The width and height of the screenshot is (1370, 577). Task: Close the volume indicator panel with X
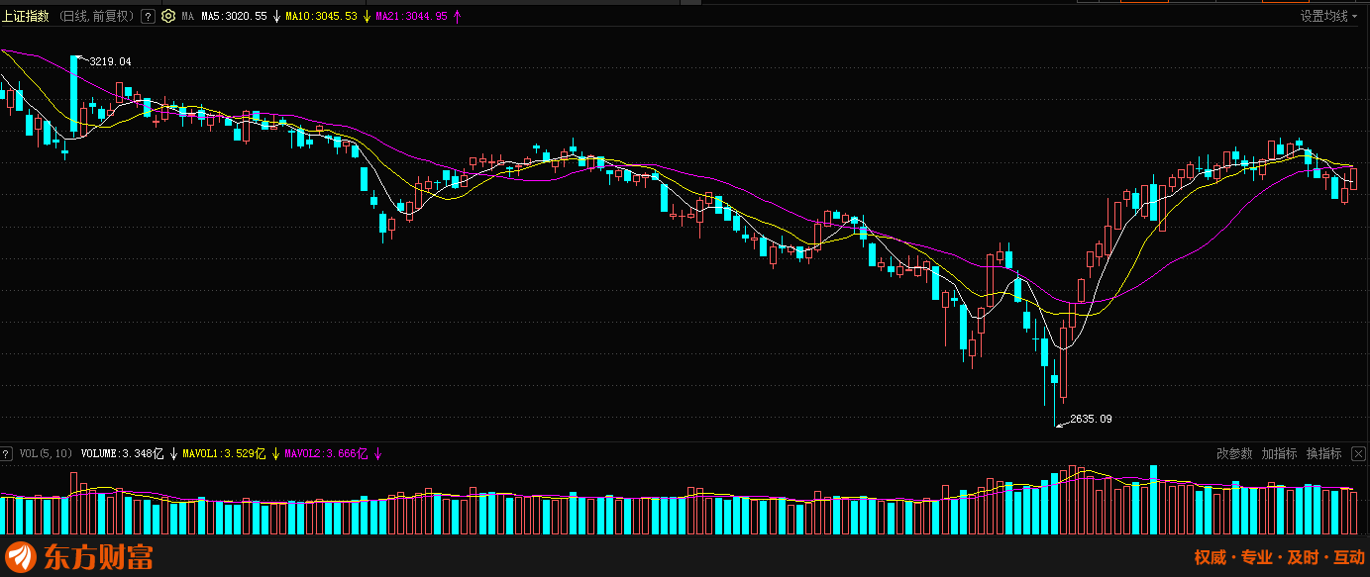tap(1358, 453)
